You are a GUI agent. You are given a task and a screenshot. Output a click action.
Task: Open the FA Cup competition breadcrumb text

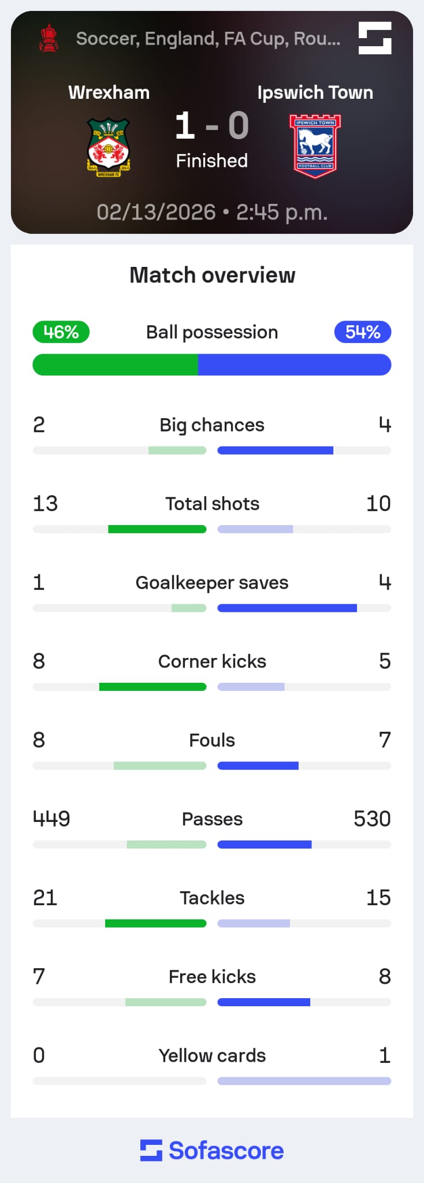pos(208,39)
